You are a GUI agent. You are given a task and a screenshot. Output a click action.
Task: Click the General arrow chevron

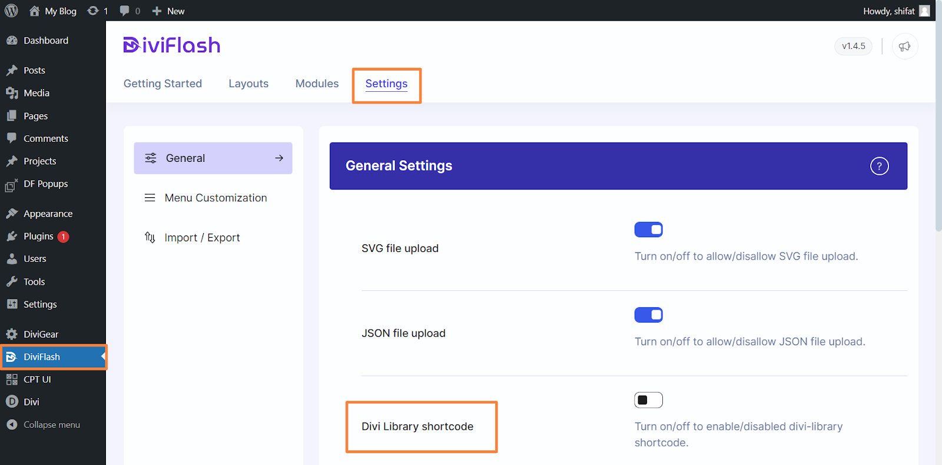click(x=279, y=158)
